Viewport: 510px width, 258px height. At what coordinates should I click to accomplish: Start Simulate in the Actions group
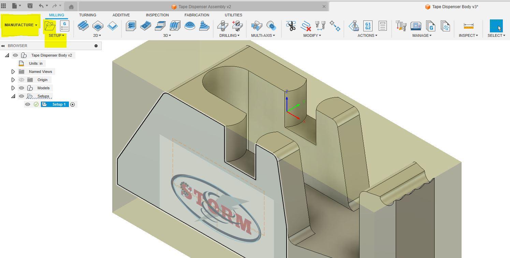353,26
